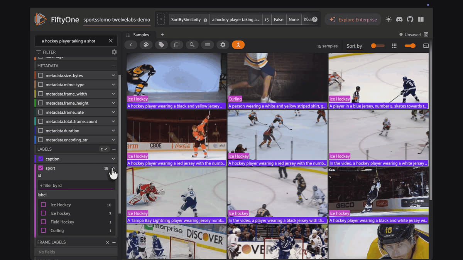The height and width of the screenshot is (260, 463).
Task: Edit the hockey player query parameter
Action: 236,20
